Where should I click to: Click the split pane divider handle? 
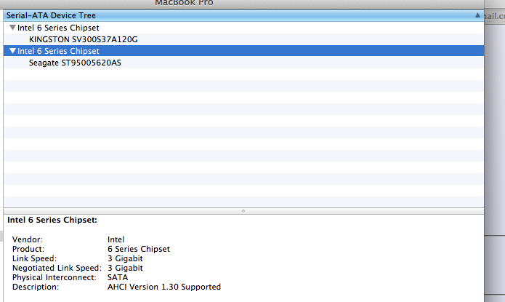pyautogui.click(x=243, y=211)
